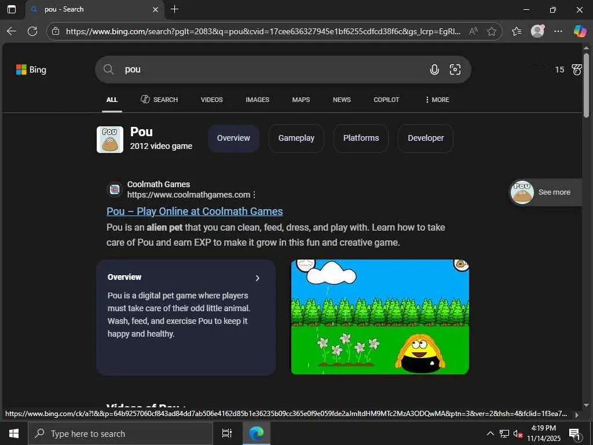Image resolution: width=593 pixels, height=445 pixels.
Task: Switch to the COPILOT tab
Action: click(386, 100)
